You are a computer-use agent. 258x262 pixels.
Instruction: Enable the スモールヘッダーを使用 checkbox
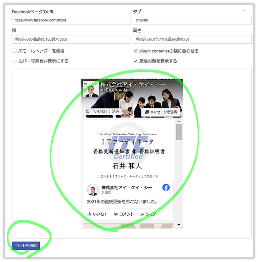coord(15,50)
